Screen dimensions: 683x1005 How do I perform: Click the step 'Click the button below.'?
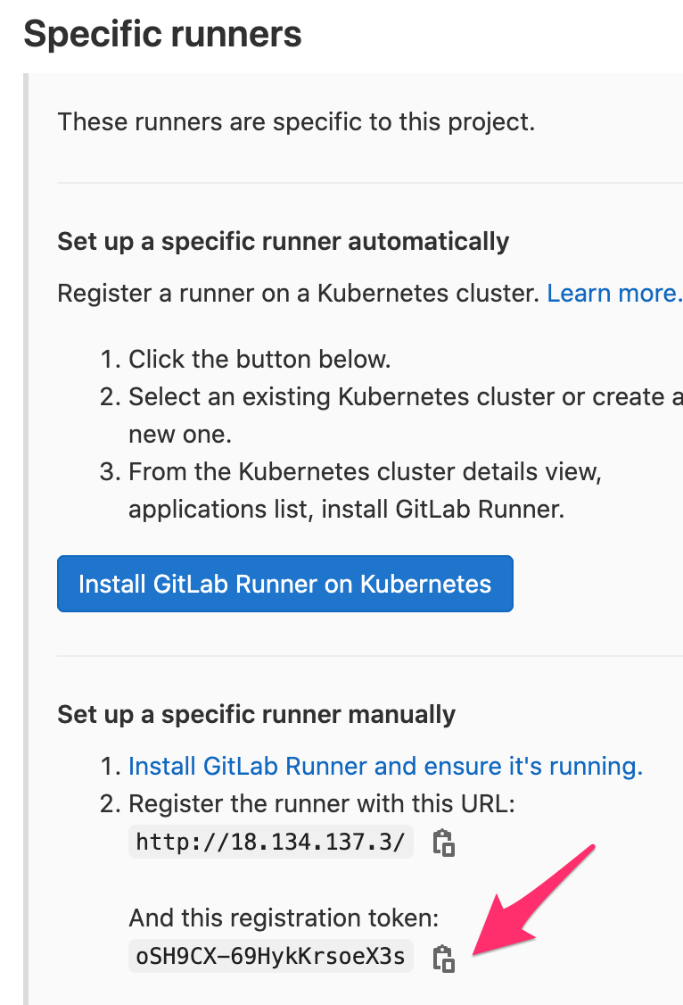click(259, 359)
